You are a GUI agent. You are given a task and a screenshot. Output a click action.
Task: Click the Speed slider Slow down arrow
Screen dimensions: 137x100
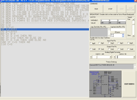pos(133,36)
